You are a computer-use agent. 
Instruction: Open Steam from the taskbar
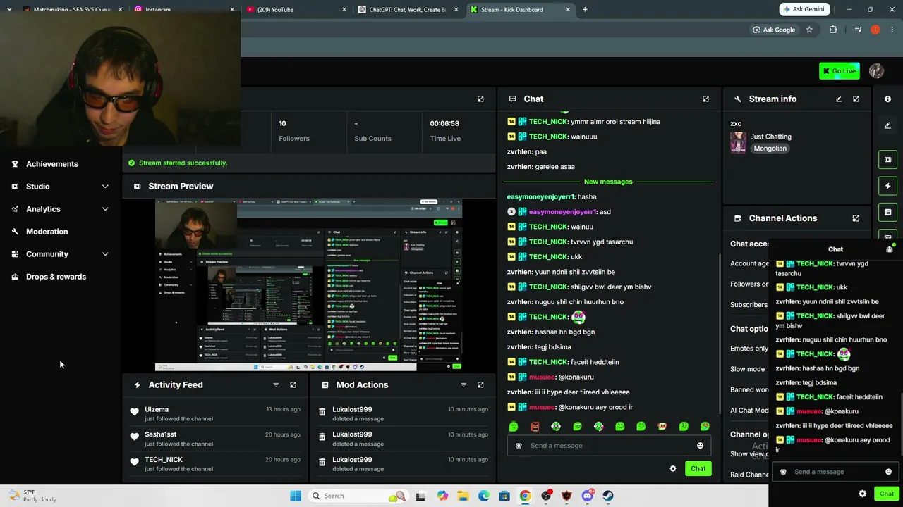coord(608,496)
